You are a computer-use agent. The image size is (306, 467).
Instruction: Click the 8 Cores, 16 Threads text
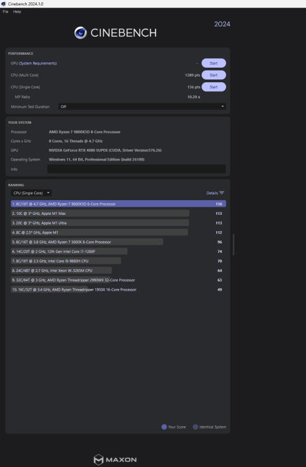coord(76,141)
